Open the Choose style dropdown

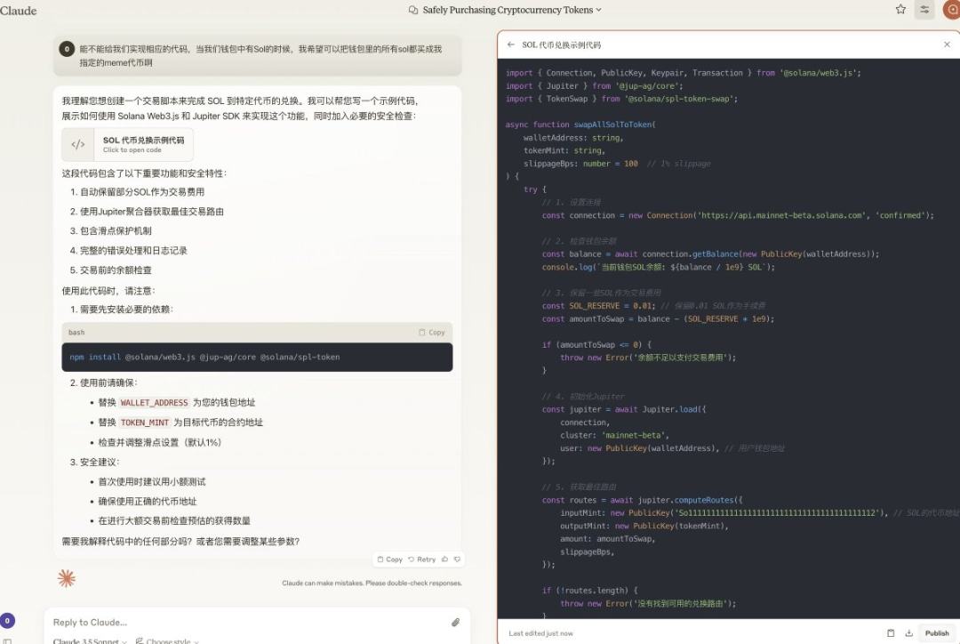pyautogui.click(x=167, y=640)
